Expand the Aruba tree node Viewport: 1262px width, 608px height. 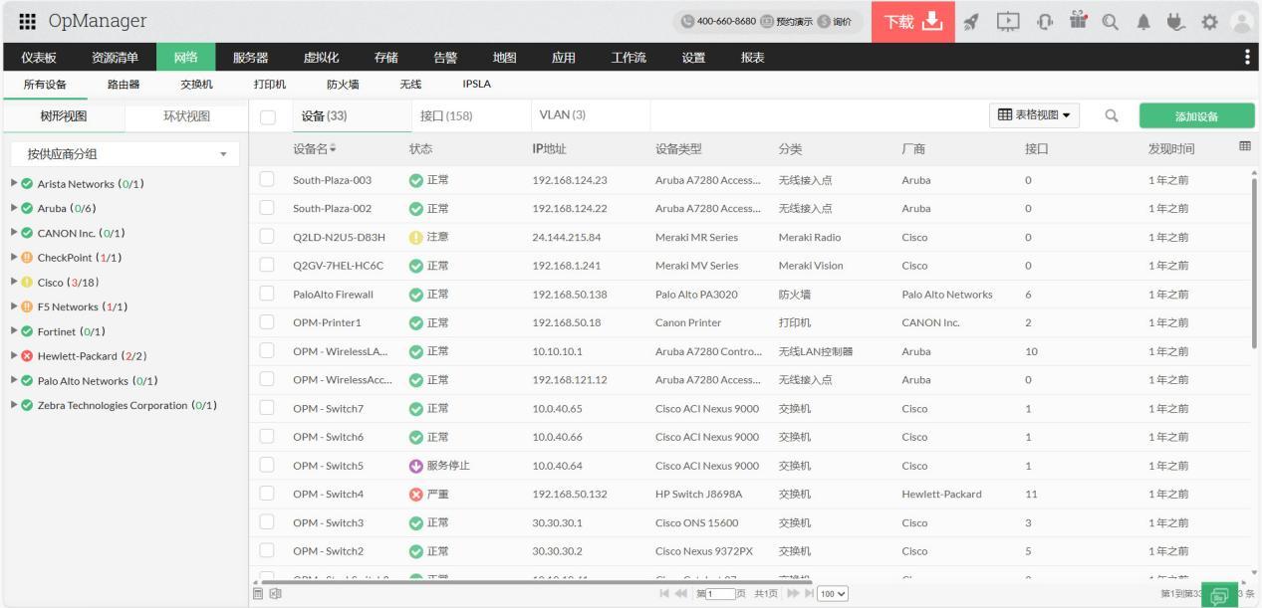pos(14,208)
